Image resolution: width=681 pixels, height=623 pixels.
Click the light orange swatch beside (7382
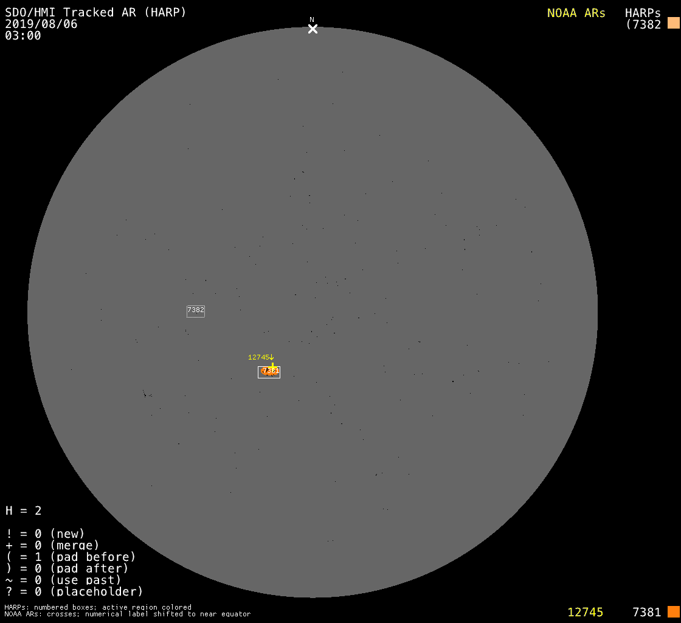(673, 24)
